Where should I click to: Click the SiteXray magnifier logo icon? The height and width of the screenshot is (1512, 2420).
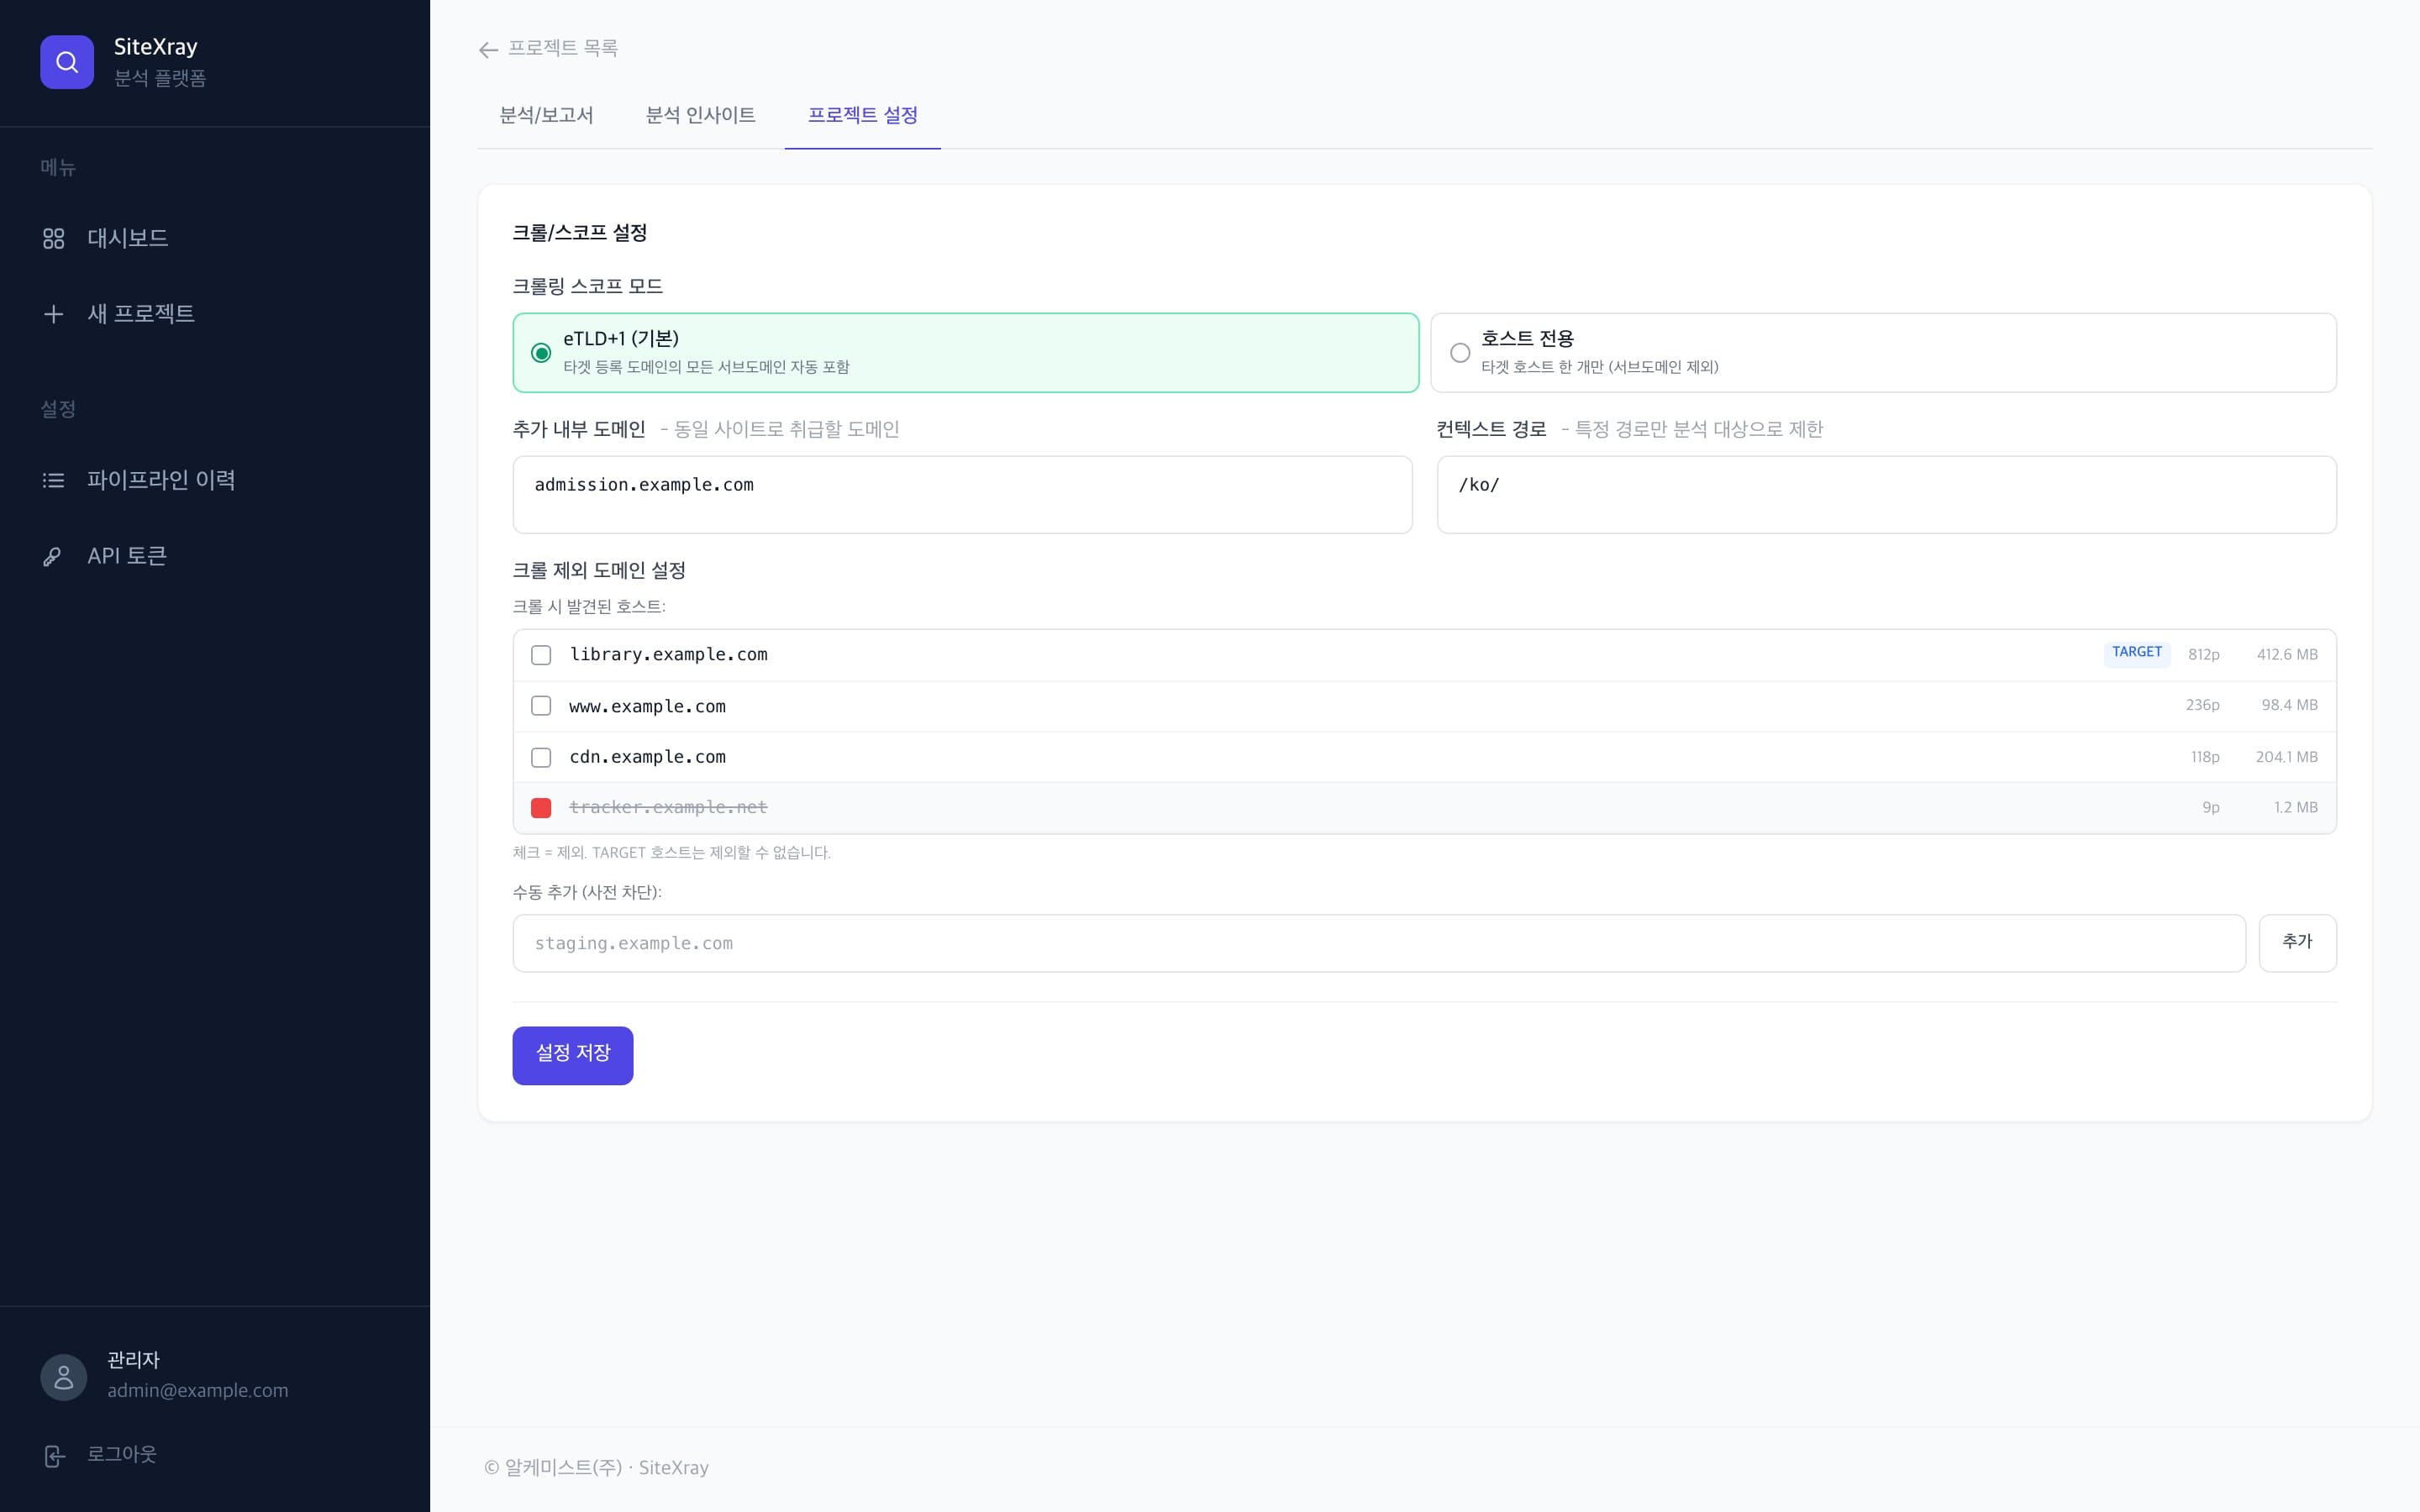coord(67,62)
